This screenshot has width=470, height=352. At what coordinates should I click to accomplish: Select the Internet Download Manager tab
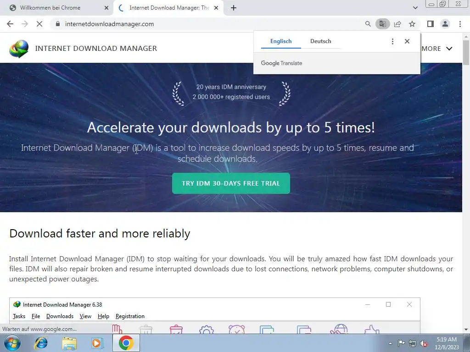pos(168,8)
